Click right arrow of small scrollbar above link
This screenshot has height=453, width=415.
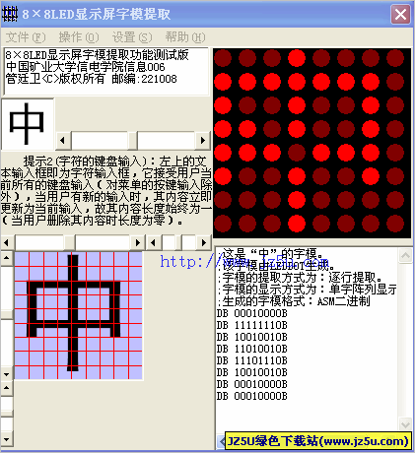pos(204,243)
